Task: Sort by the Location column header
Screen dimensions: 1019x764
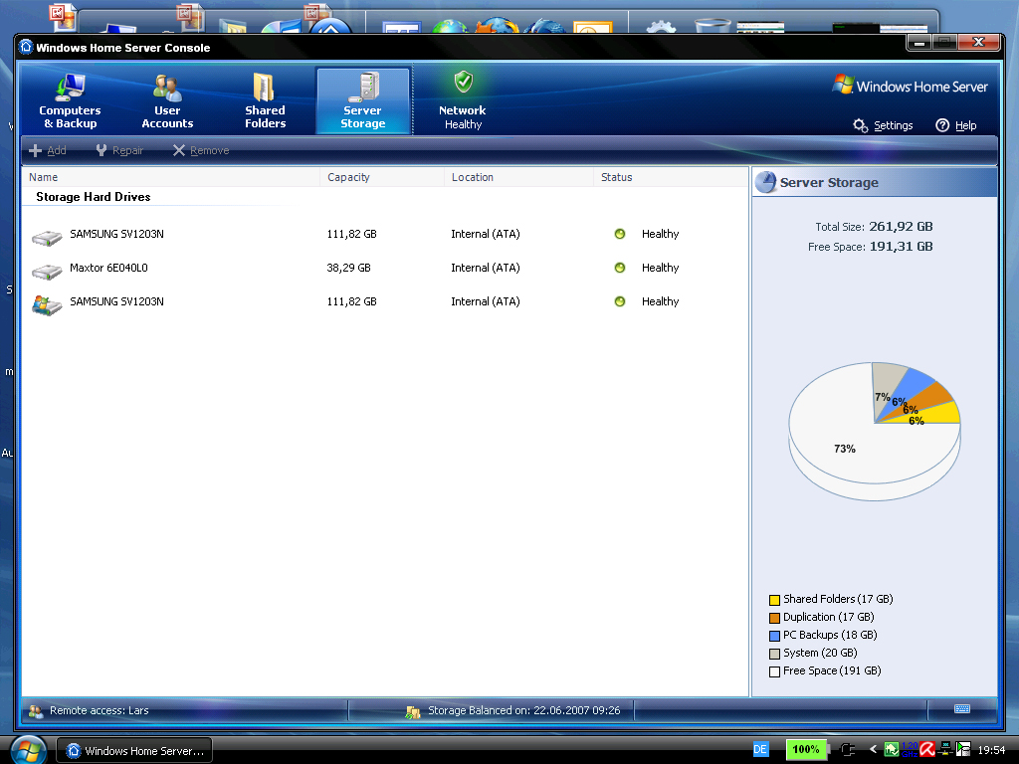Action: point(517,177)
